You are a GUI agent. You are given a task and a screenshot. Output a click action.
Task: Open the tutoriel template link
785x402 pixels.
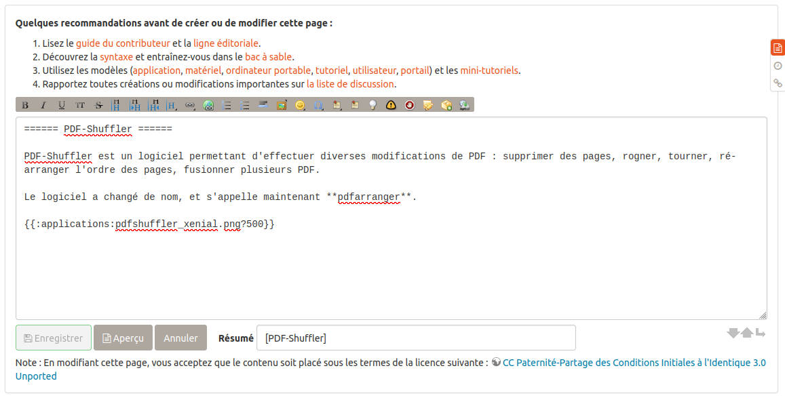[331, 71]
